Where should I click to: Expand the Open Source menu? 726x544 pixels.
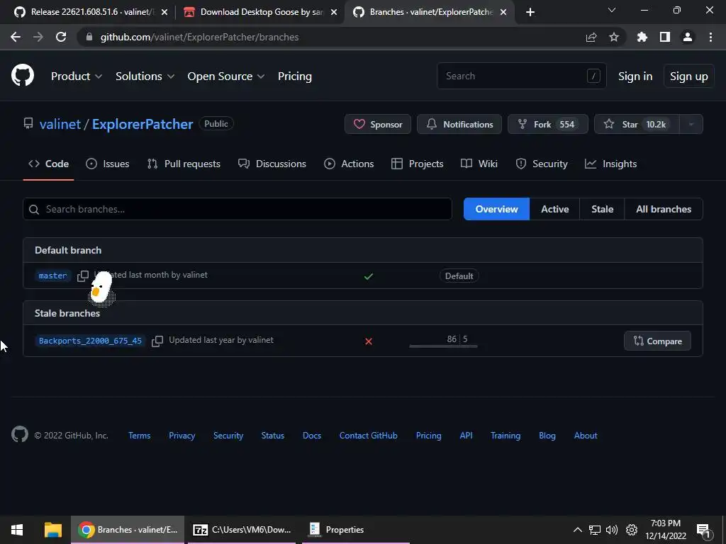[226, 76]
